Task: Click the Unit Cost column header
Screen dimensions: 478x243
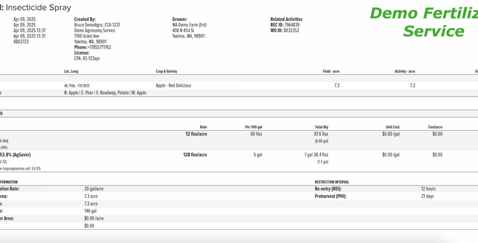Action: pos(392,127)
